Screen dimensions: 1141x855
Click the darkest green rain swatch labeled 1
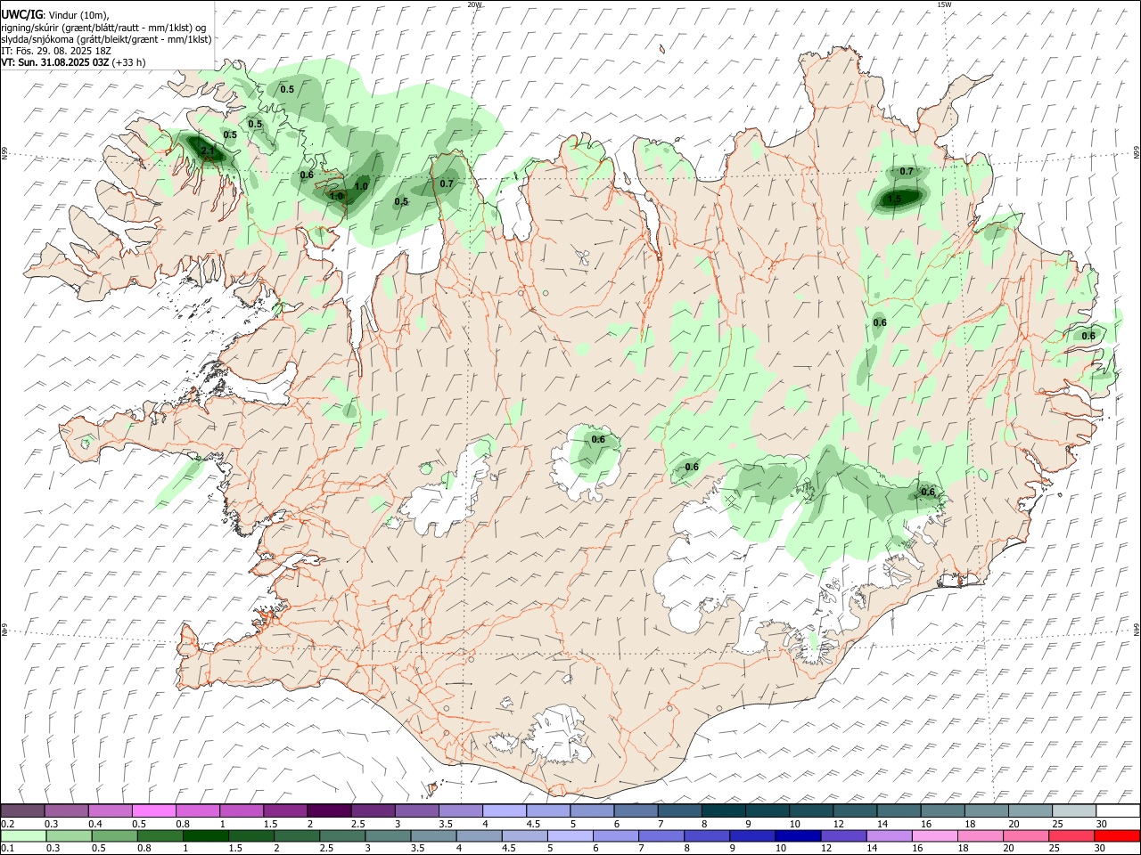[x=205, y=835]
